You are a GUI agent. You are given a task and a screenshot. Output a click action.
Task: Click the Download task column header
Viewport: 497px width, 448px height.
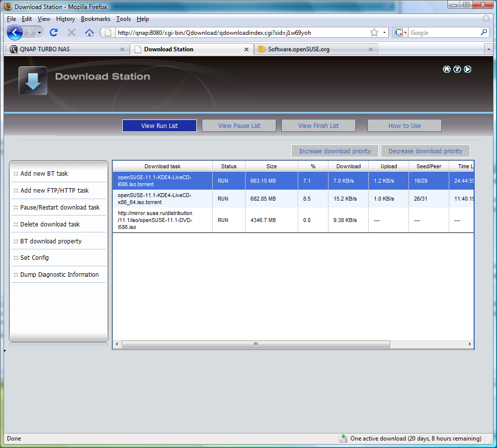point(163,166)
